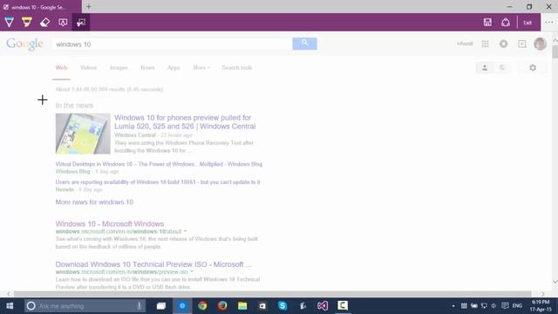Select the Clip tool in web note toolbar
Image resolution: width=558 pixels, height=314 pixels.
(81, 23)
